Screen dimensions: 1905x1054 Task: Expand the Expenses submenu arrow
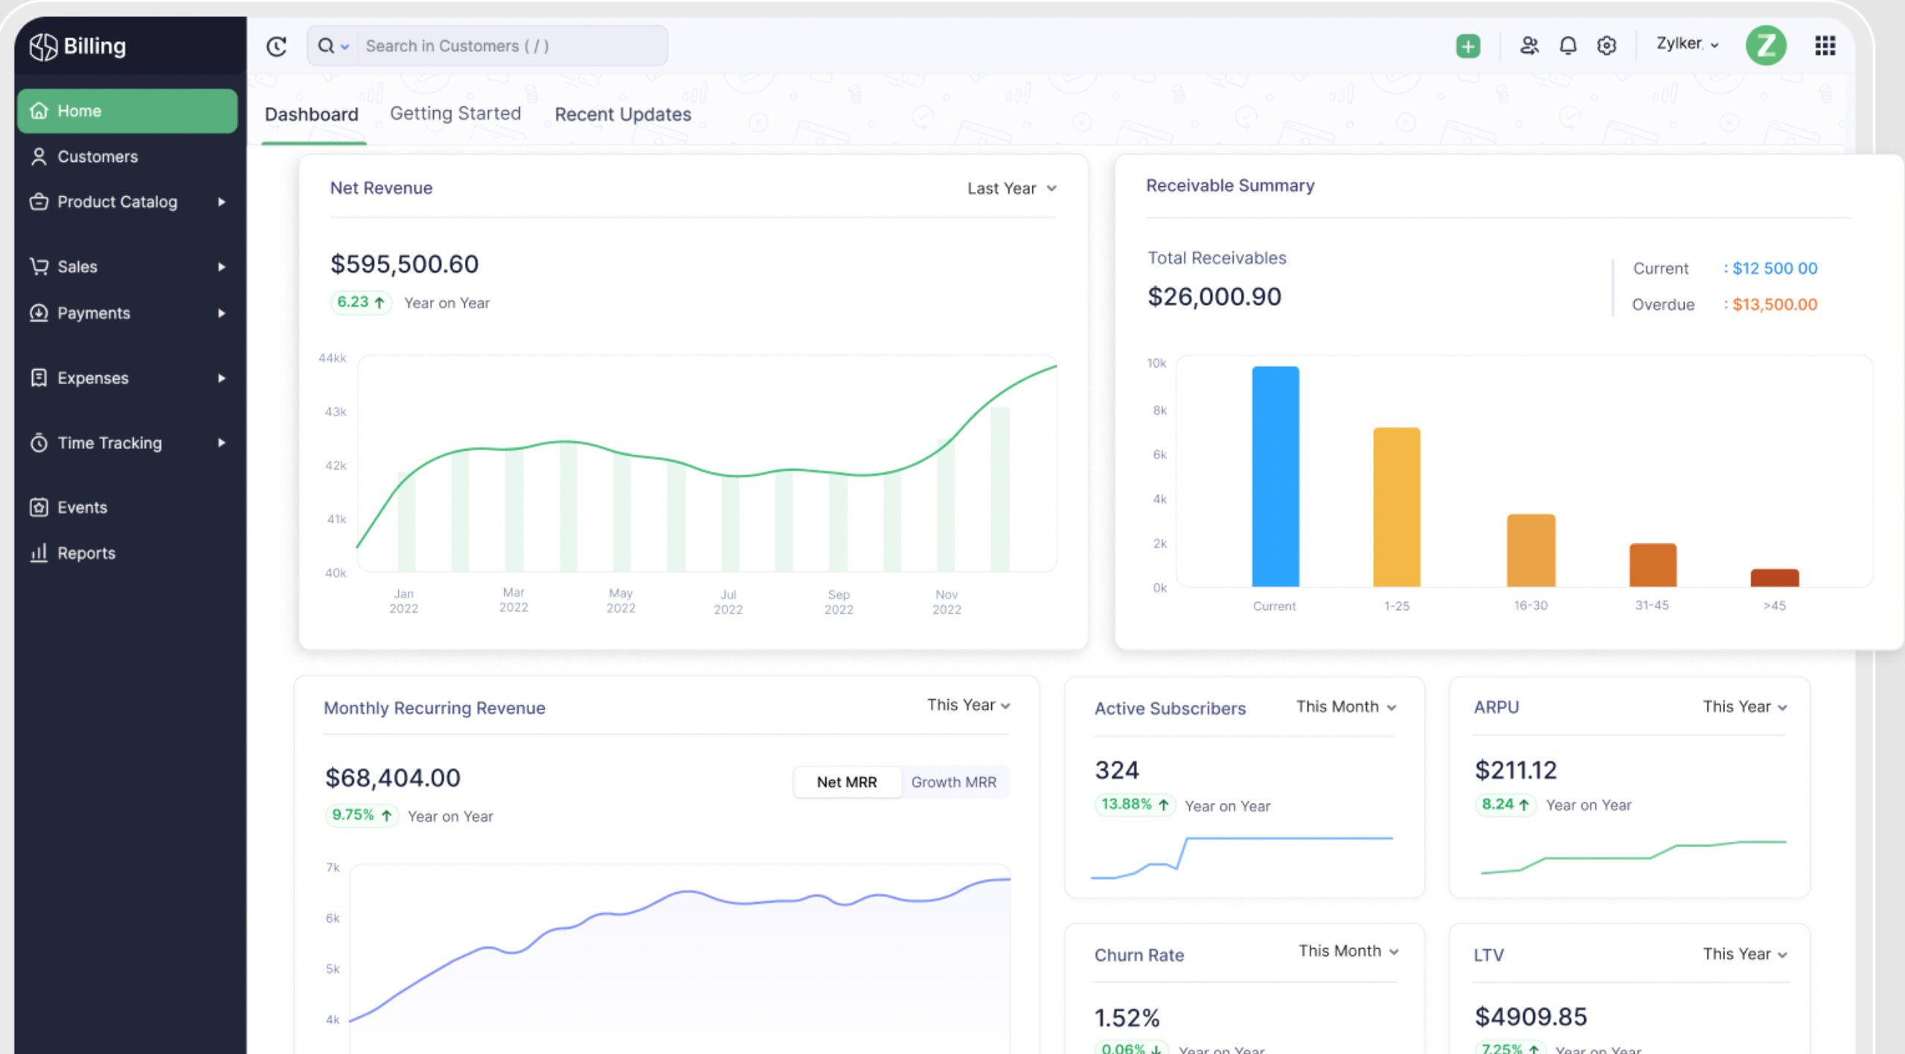(221, 378)
